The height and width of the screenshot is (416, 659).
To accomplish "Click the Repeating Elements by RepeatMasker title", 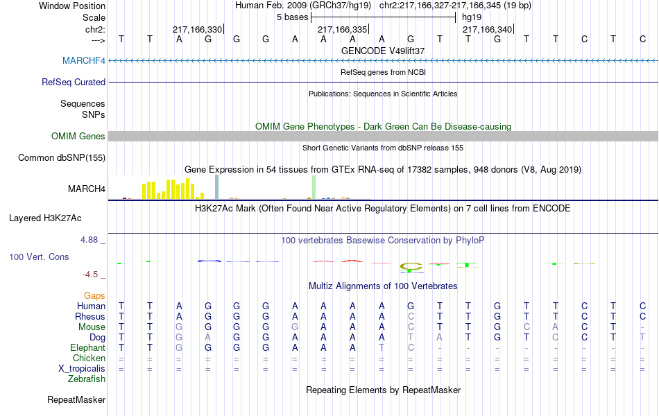I will point(383,390).
